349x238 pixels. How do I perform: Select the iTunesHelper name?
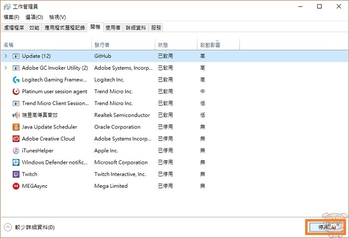coord(37,150)
